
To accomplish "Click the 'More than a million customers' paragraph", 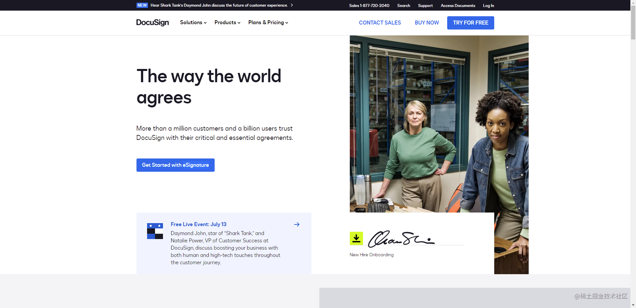I will click(x=215, y=133).
